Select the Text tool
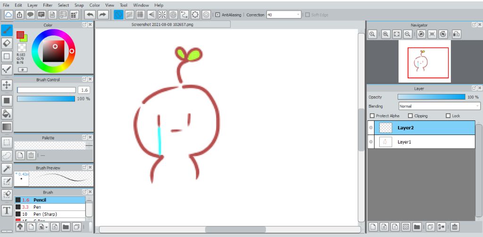 pos(7,211)
